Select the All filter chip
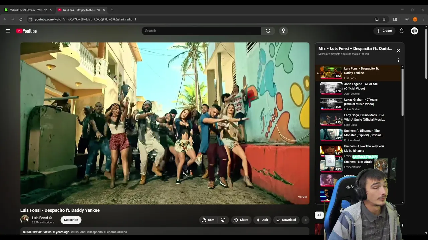The height and width of the screenshot is (240, 428). coord(319,215)
